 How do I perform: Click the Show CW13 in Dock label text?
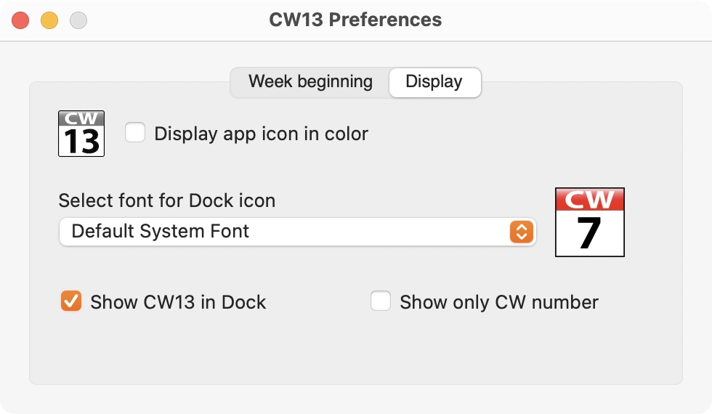coord(178,302)
